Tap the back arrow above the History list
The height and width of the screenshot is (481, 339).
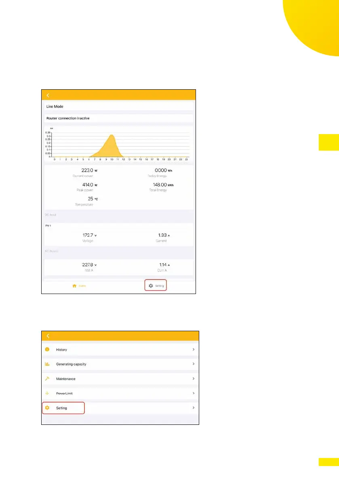coord(48,336)
